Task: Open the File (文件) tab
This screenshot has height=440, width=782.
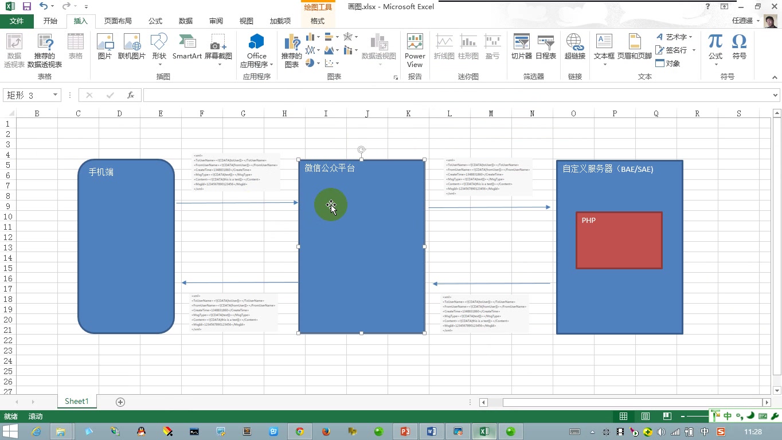Action: 17,21
